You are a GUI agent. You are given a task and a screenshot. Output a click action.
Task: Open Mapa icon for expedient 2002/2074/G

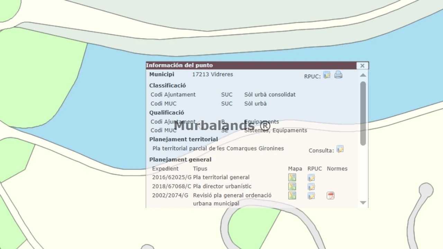point(292,195)
